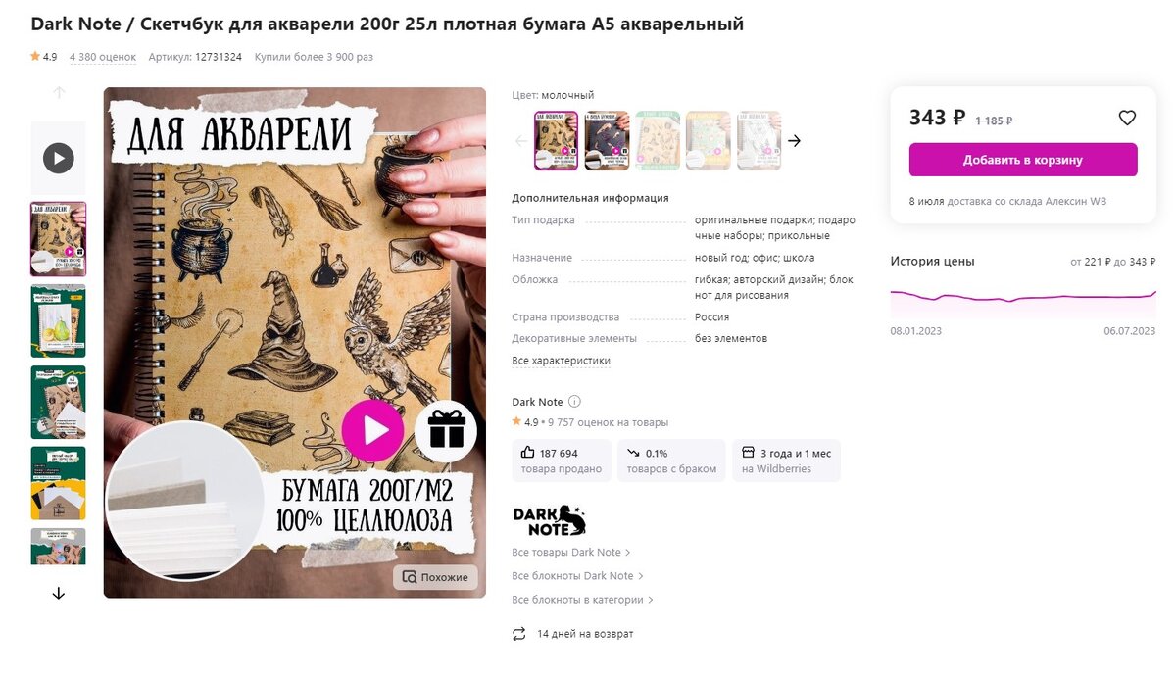Image resolution: width=1176 pixels, height=679 pixels.
Task: Play the product video on main image
Action: tap(372, 430)
